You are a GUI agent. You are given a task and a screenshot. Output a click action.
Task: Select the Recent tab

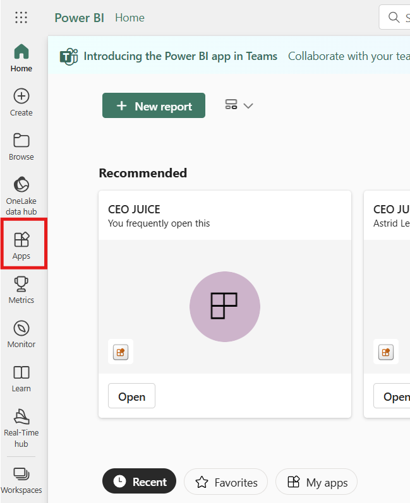139,481
